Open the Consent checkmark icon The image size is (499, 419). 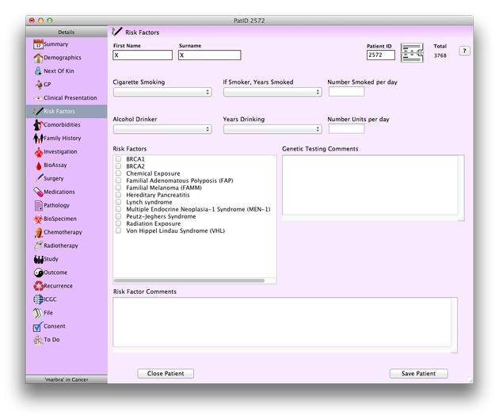[38, 326]
